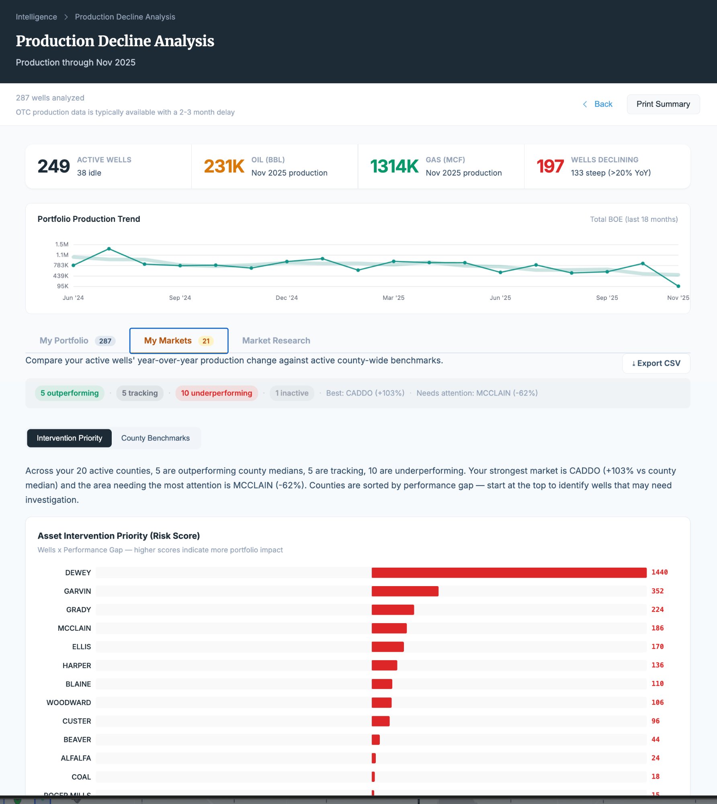Click the DEWEY risk score bar
This screenshot has height=804, width=717.
pos(508,572)
